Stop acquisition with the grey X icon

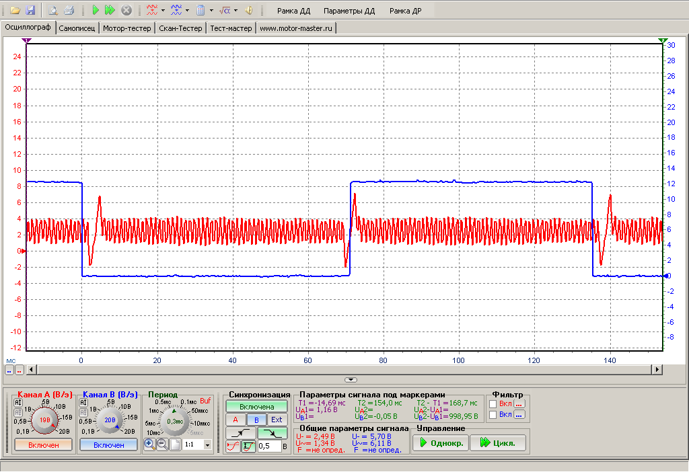click(x=126, y=11)
